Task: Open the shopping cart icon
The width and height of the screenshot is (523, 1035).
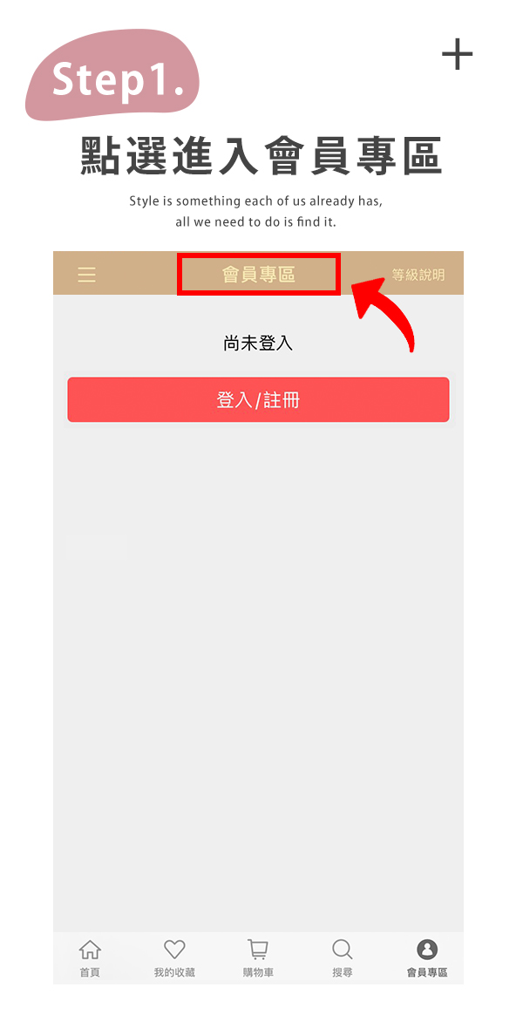Action: pos(258,950)
